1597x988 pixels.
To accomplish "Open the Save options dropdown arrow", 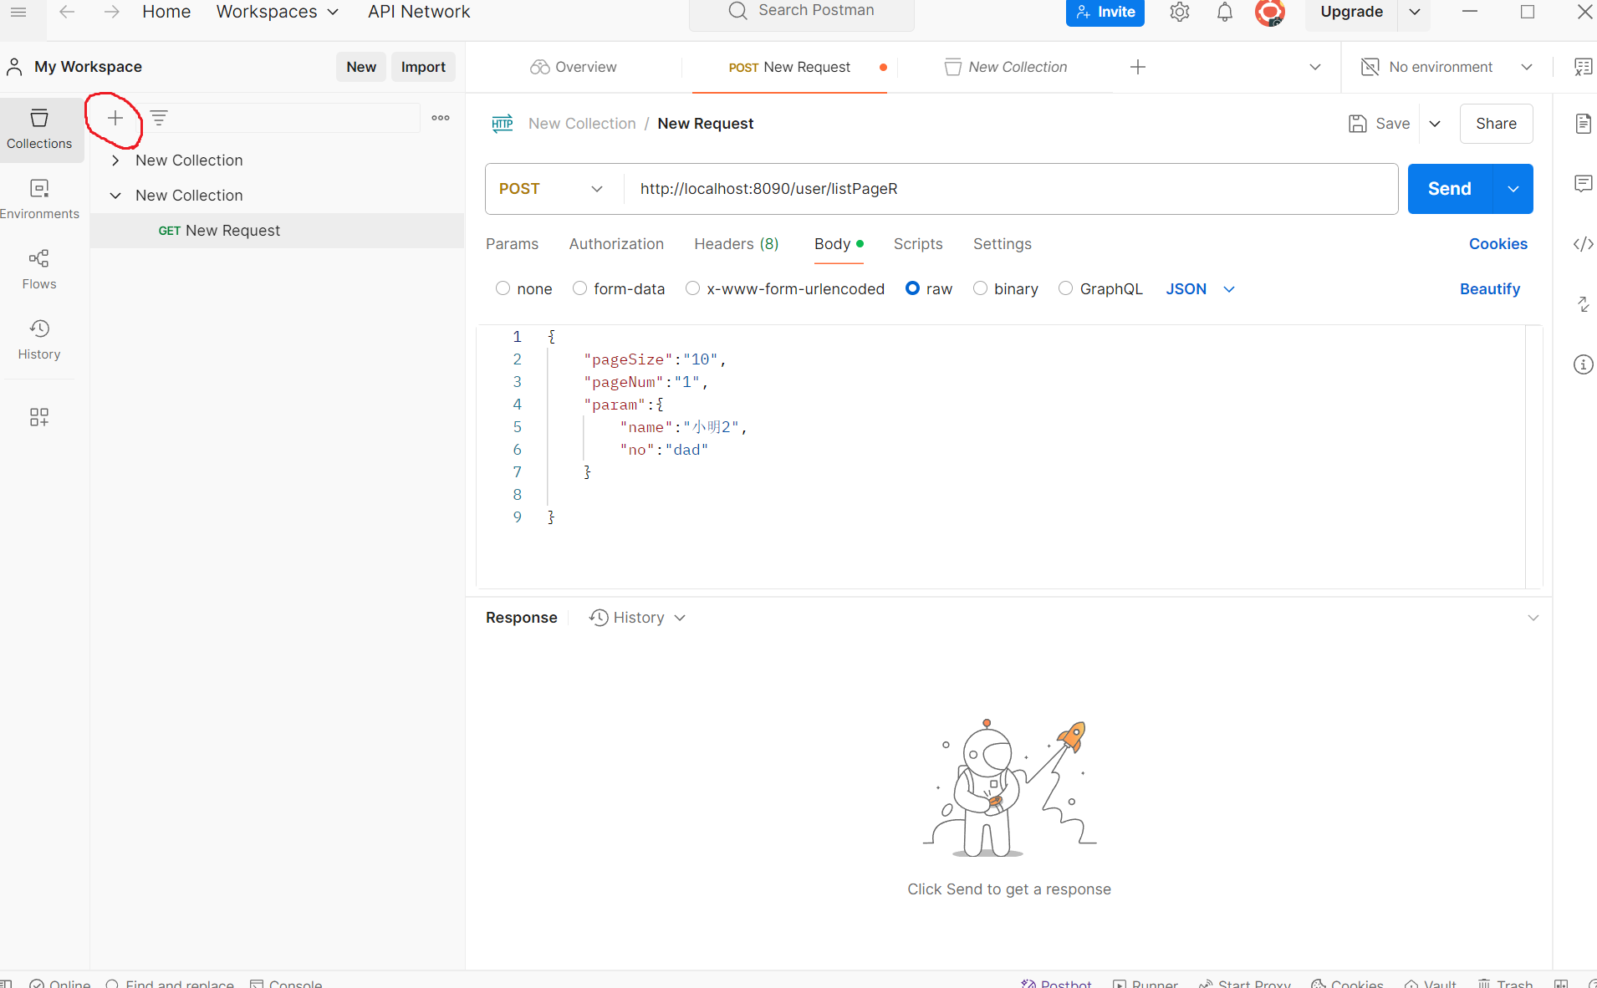I will pyautogui.click(x=1435, y=124).
